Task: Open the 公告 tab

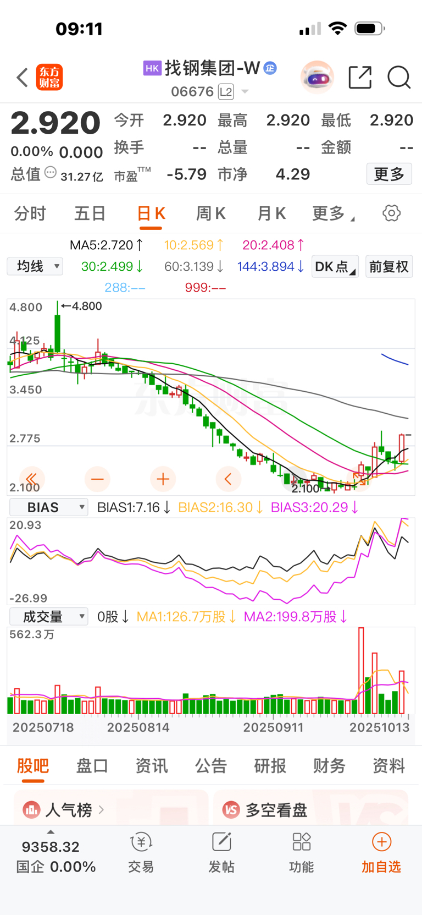Action: 211,765
